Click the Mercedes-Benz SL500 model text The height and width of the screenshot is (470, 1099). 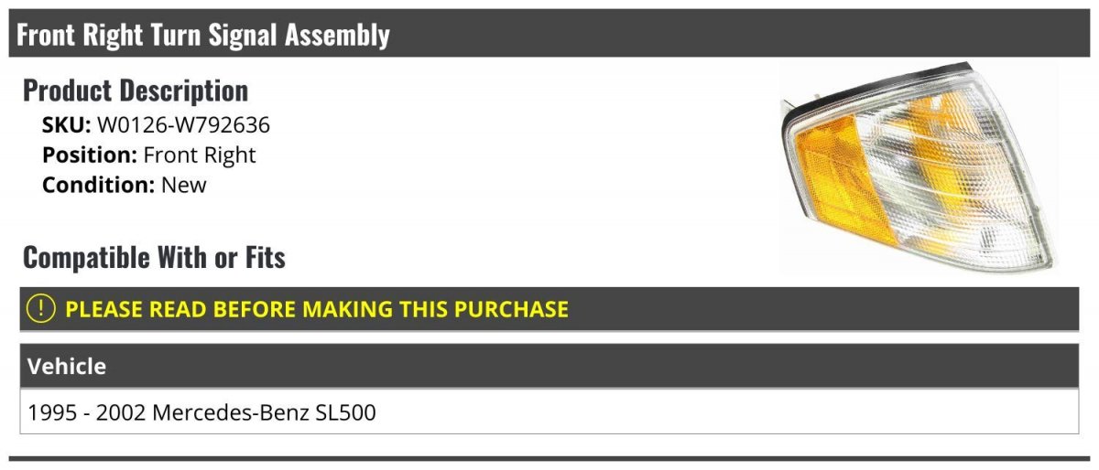[x=264, y=412]
